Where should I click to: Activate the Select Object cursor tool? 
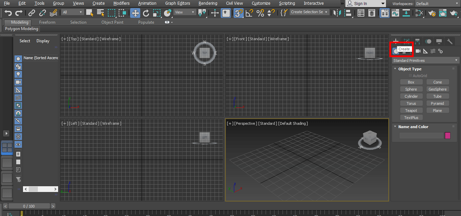(x=90, y=13)
